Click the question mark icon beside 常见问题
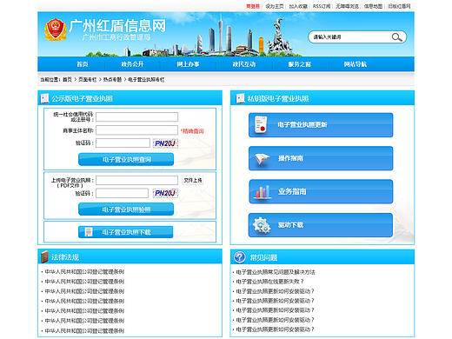 240,257
